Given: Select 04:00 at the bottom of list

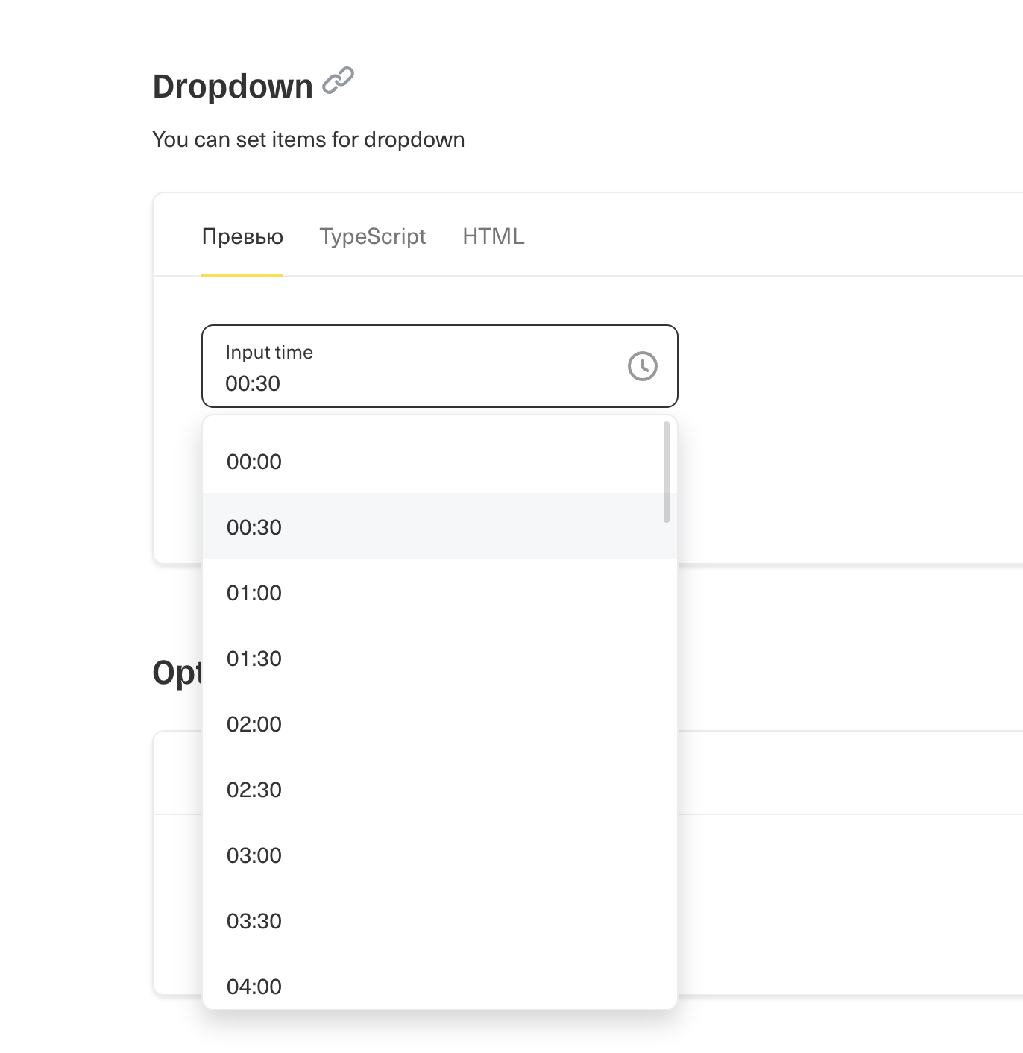Looking at the screenshot, I should (x=254, y=986).
